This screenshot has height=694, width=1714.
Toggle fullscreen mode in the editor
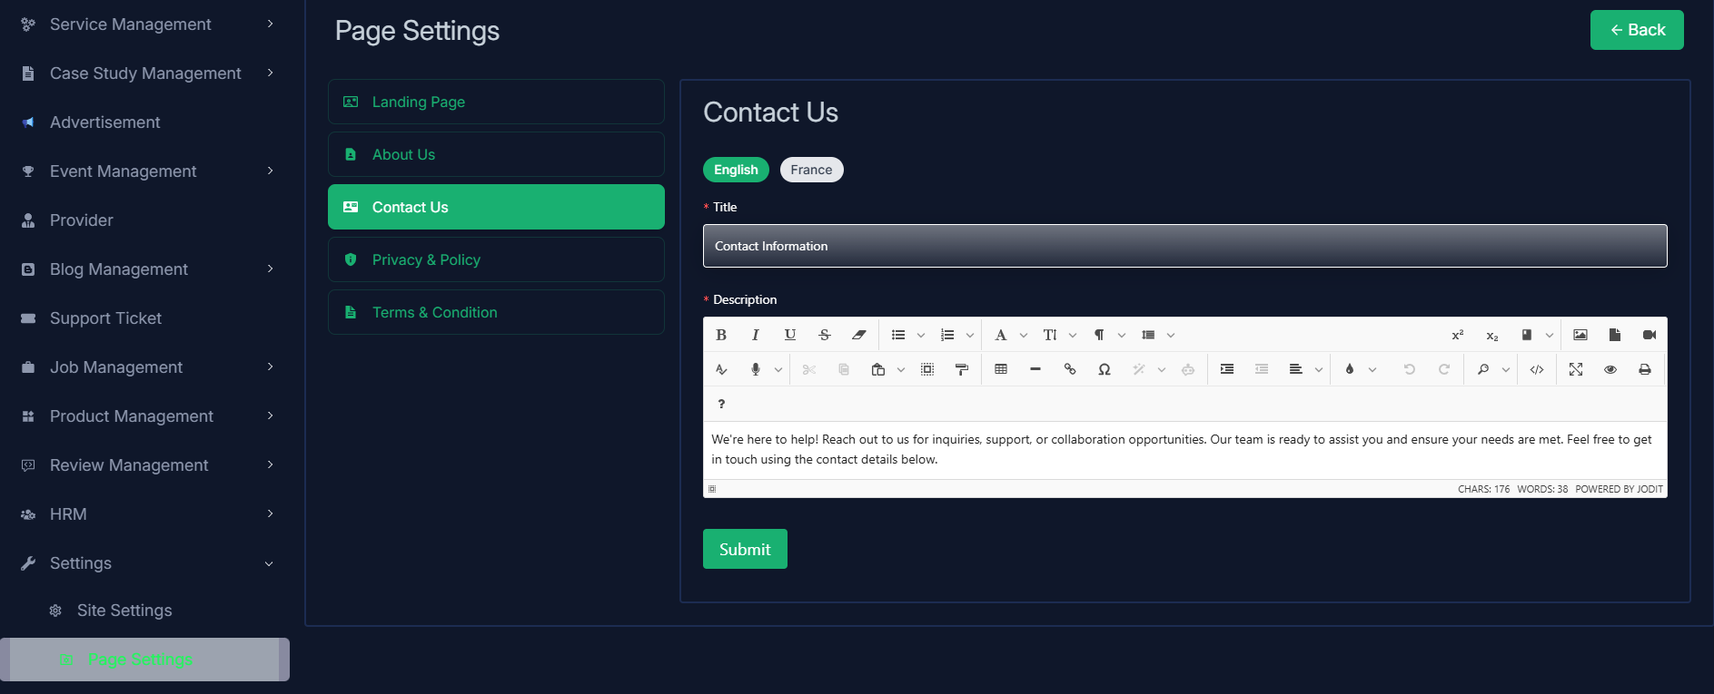(x=1576, y=369)
